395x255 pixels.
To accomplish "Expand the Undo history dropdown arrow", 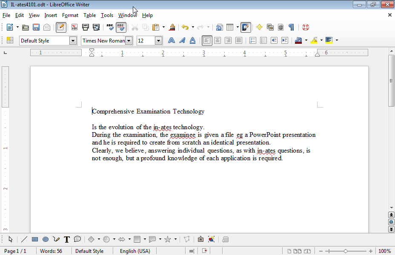I will 193,27.
